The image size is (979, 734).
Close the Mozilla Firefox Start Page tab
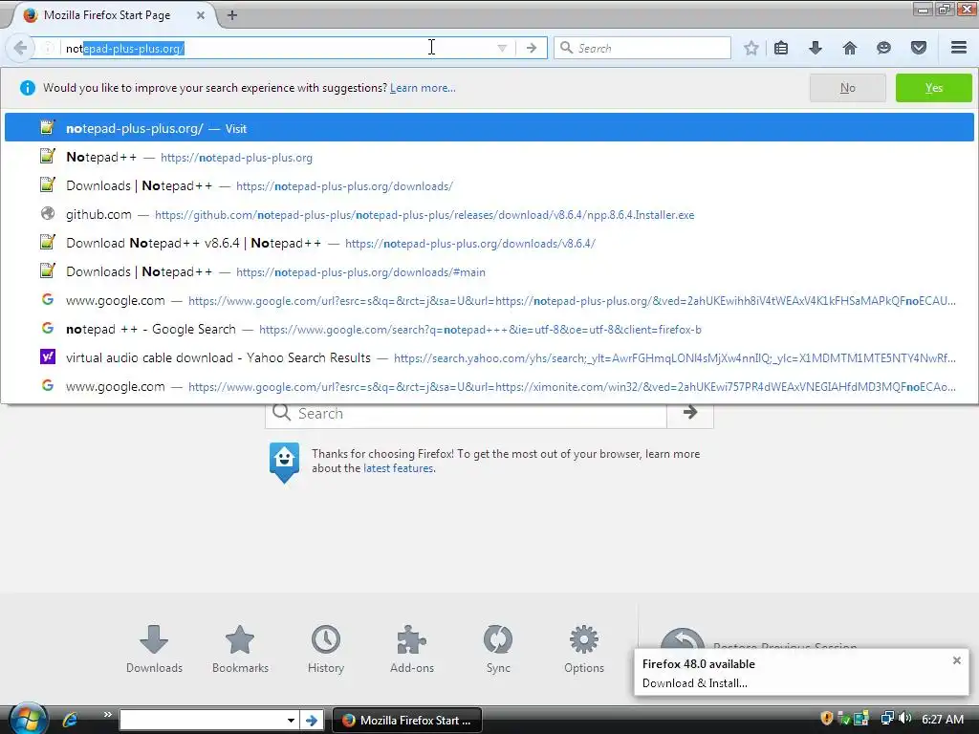pyautogui.click(x=201, y=15)
